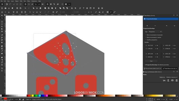This screenshot has height=101, width=179.
Task: Open the coordinate units dropdown
Action: (90, 12)
